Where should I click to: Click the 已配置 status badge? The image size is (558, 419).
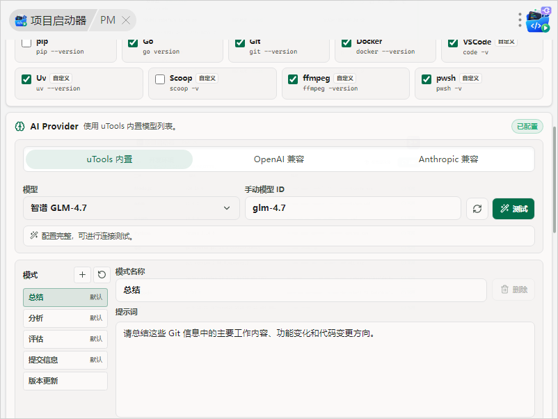[527, 127]
